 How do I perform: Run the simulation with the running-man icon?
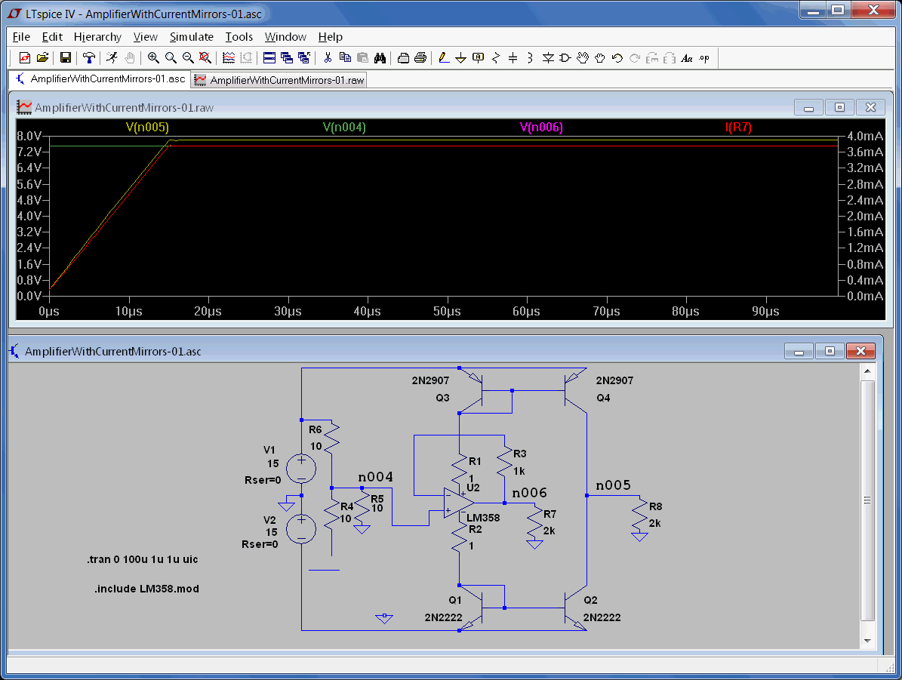(112, 58)
